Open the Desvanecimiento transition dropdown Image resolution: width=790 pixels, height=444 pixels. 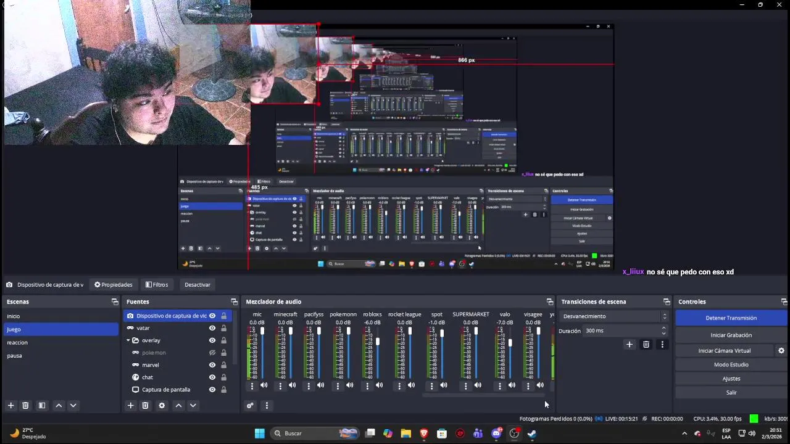click(615, 316)
